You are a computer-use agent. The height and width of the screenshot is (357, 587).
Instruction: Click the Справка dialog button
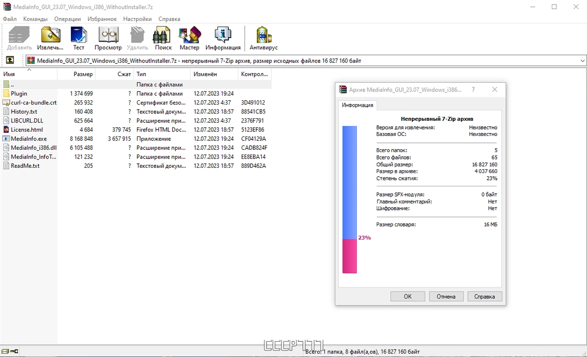click(x=485, y=296)
